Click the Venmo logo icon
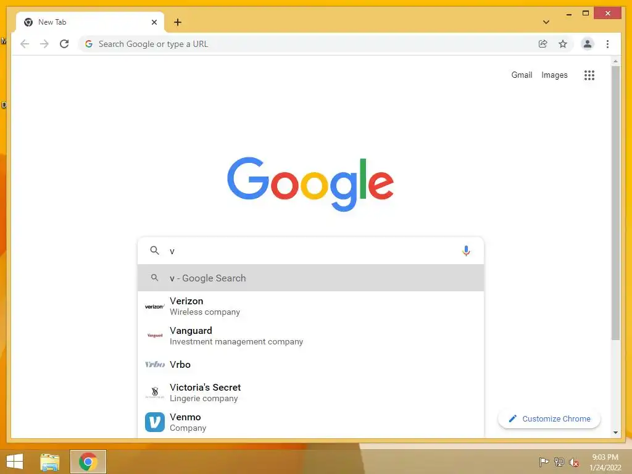 pyautogui.click(x=155, y=422)
